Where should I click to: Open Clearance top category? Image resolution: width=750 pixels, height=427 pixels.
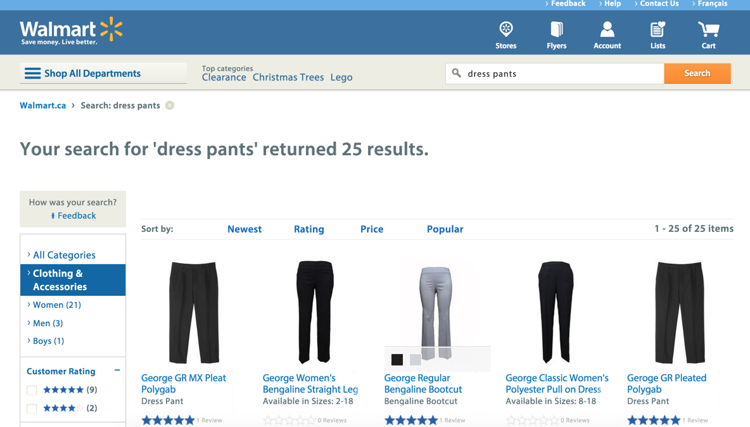coord(224,77)
